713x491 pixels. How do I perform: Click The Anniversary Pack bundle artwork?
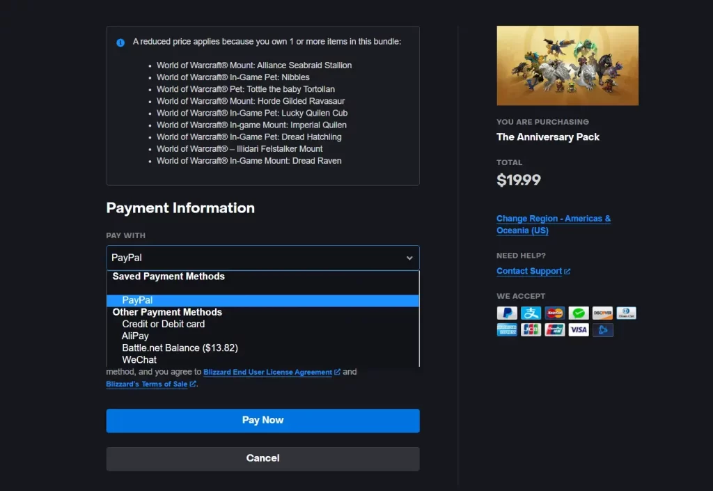pyautogui.click(x=567, y=65)
